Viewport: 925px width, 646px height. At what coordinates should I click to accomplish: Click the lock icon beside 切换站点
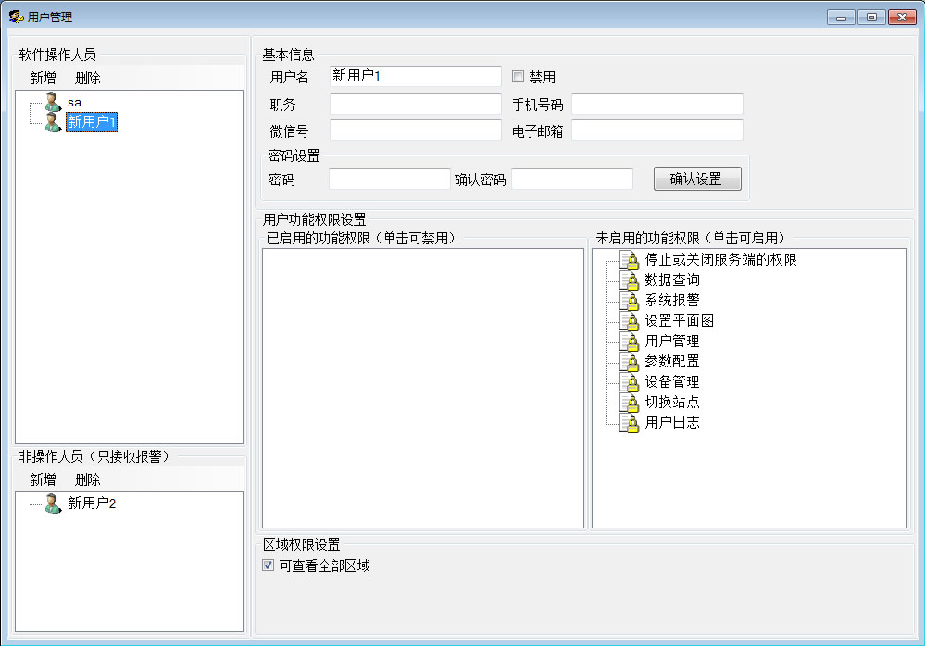coord(630,402)
